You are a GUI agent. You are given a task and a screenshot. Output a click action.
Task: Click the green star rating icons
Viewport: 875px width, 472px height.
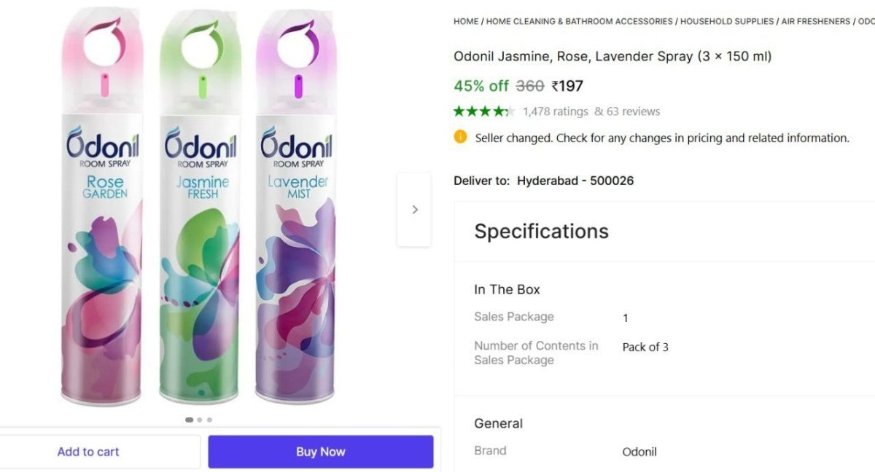[483, 111]
